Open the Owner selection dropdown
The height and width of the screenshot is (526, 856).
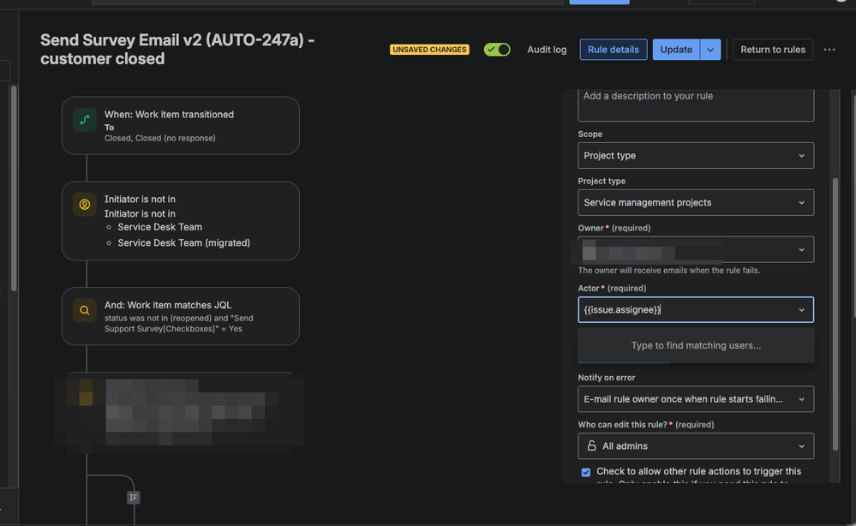(x=695, y=249)
